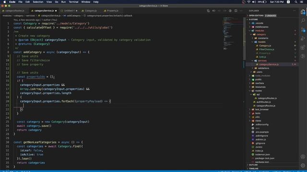The height and width of the screenshot is (172, 307).
Task: Expand the constants folder
Action: pyautogui.click(x=263, y=38)
